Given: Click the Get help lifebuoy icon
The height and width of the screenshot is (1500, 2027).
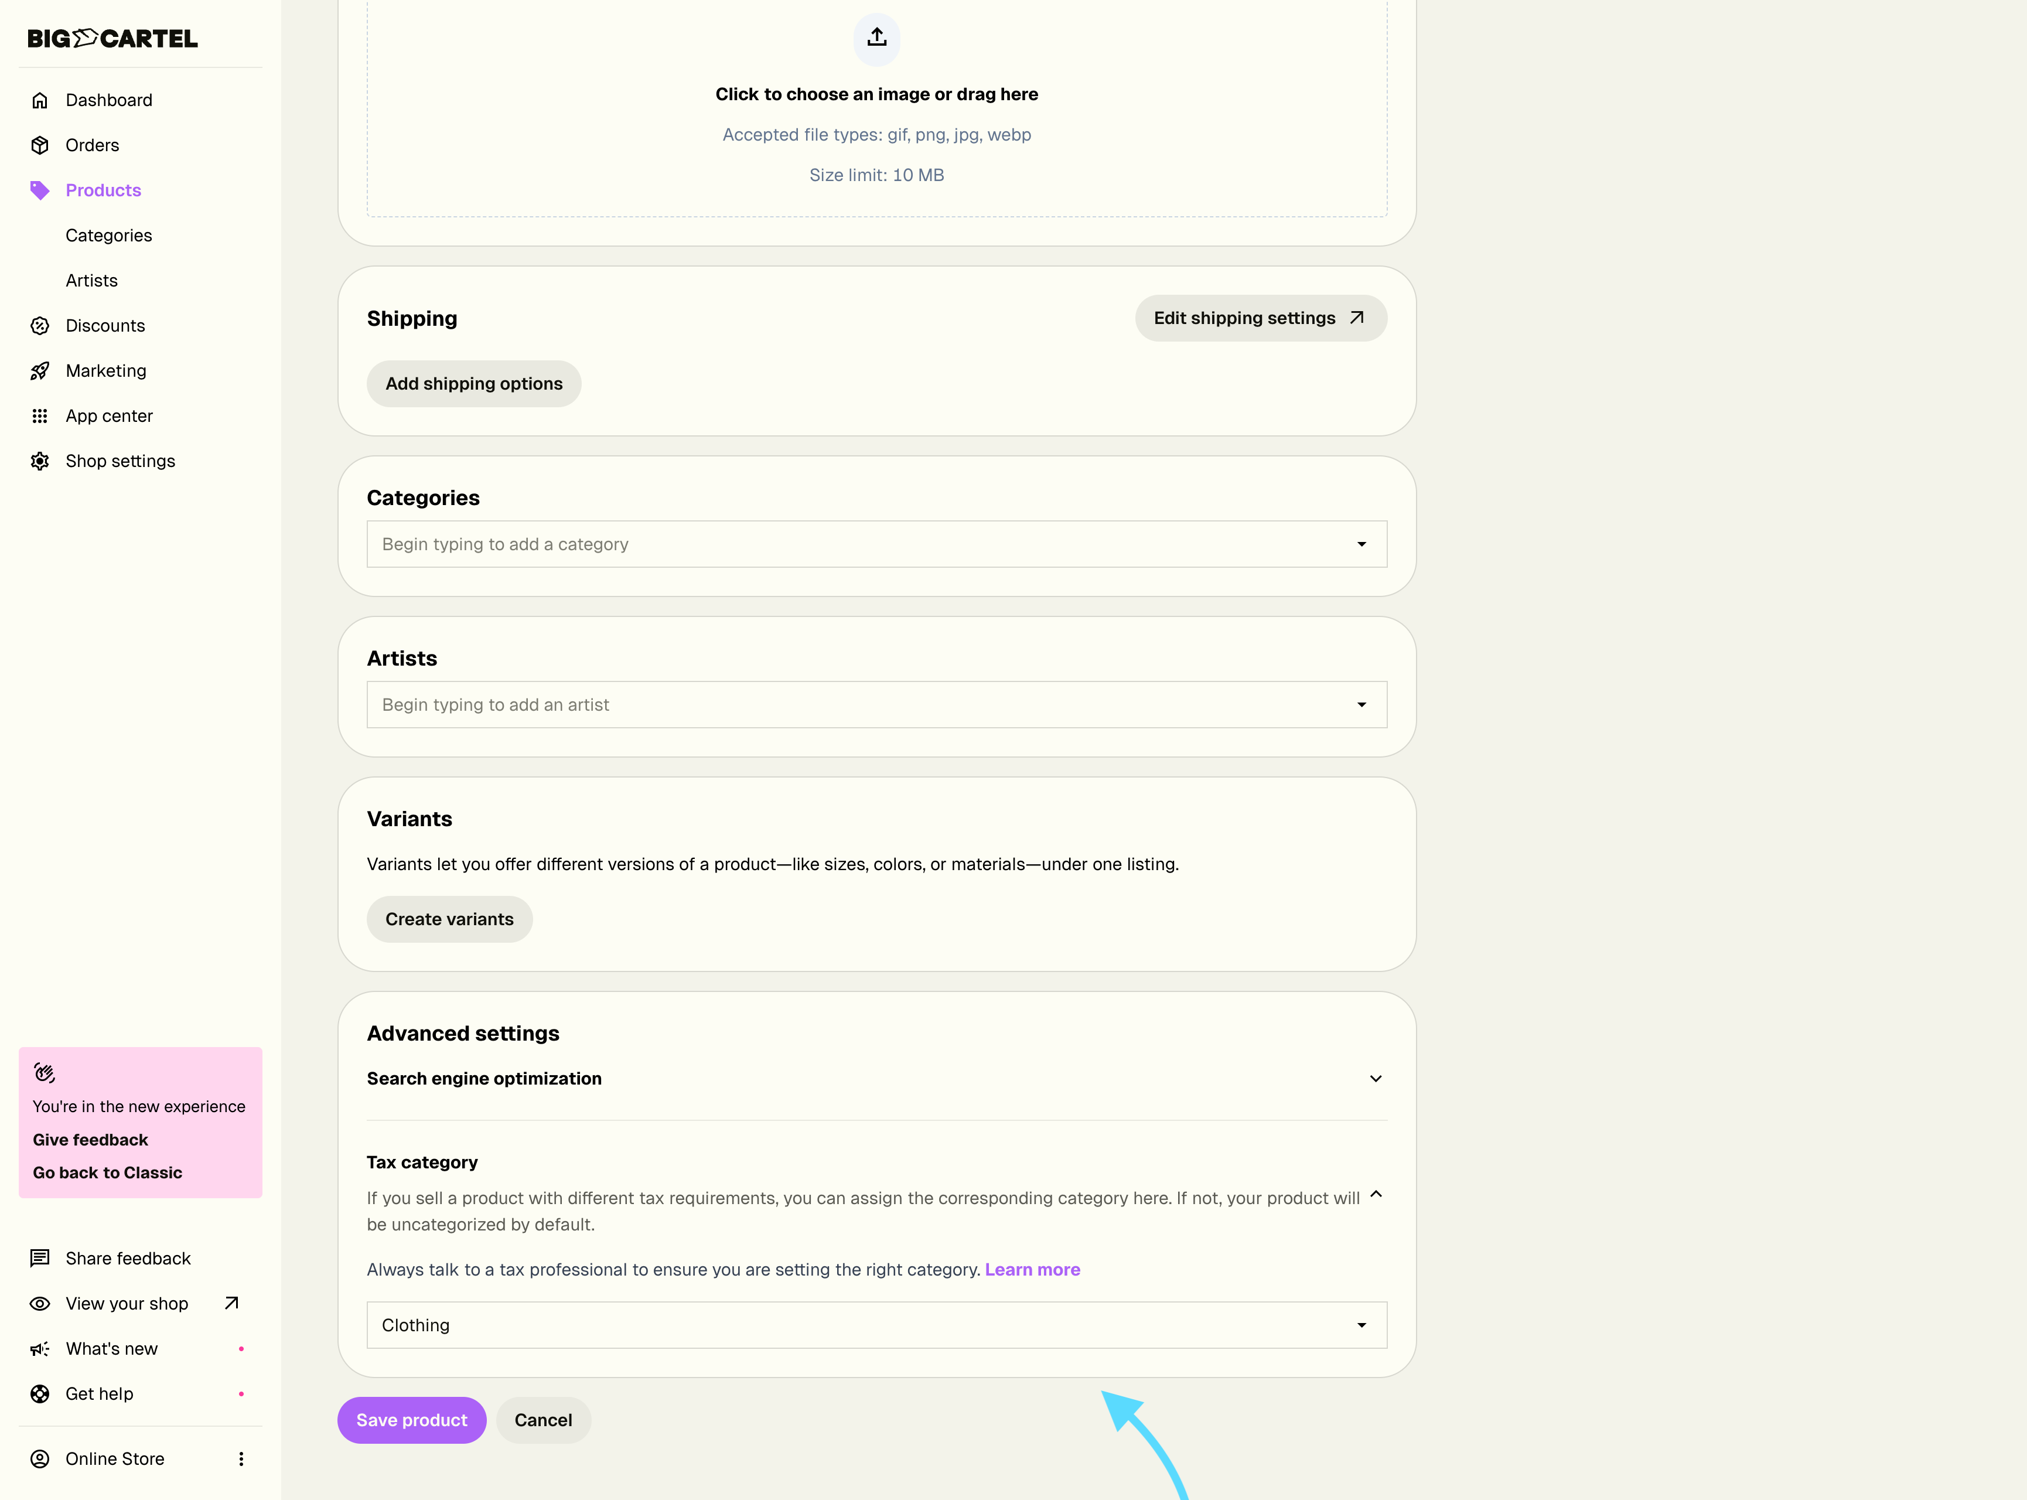Looking at the screenshot, I should (x=40, y=1394).
